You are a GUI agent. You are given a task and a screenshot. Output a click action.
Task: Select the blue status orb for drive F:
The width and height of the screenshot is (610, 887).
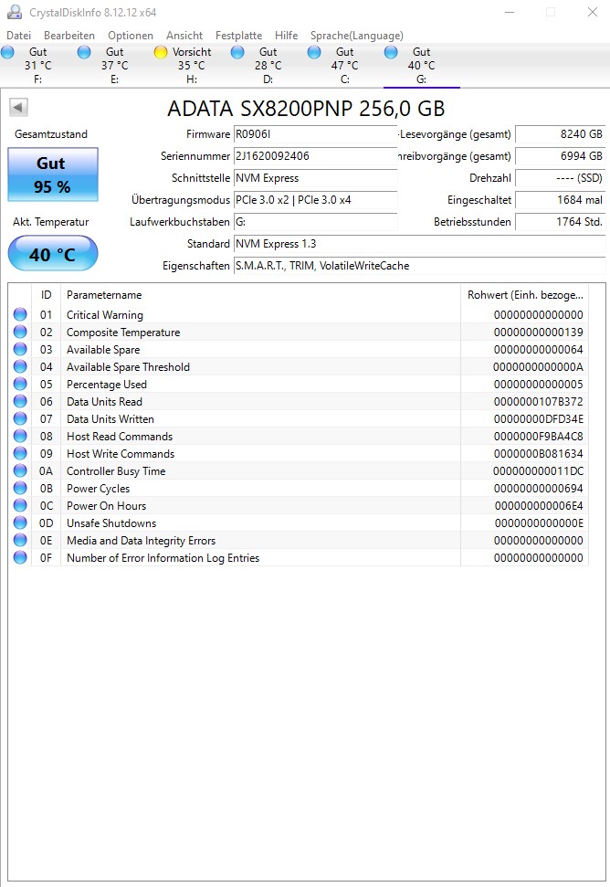8,53
